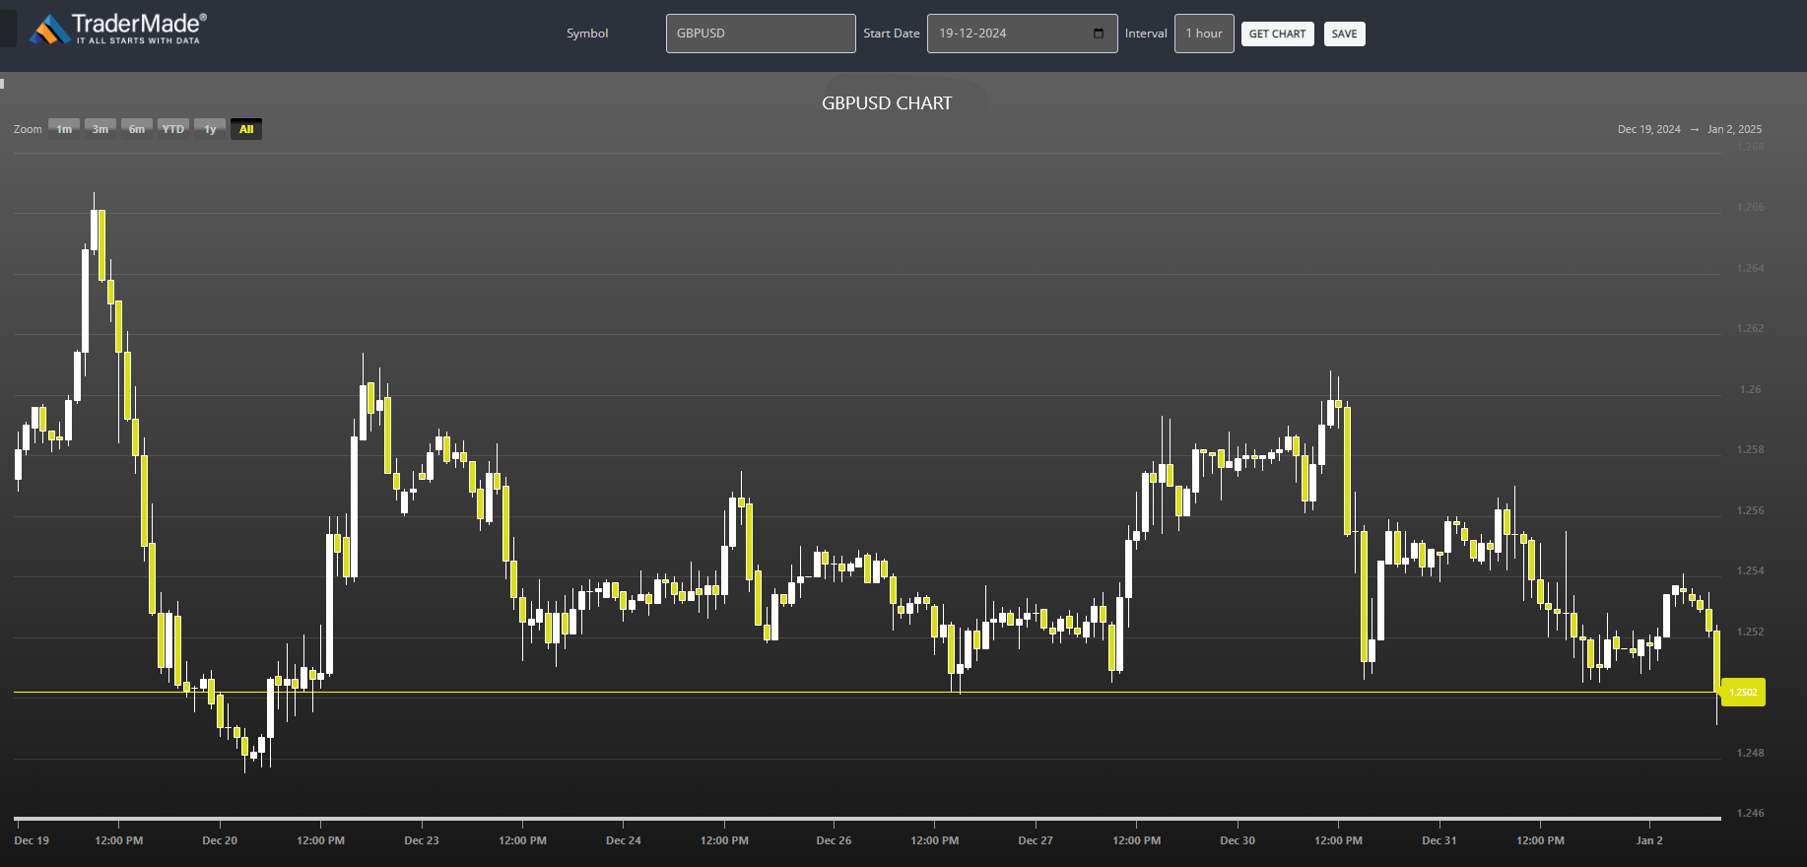Click the Zoom label text
The image size is (1807, 867).
point(28,129)
